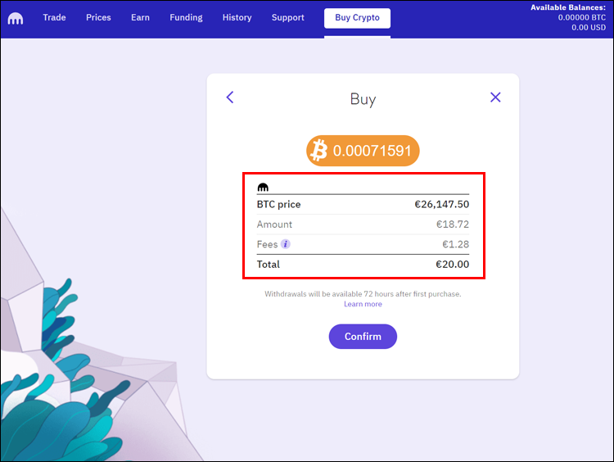
Task: Open the Prices page
Action: pyautogui.click(x=98, y=17)
